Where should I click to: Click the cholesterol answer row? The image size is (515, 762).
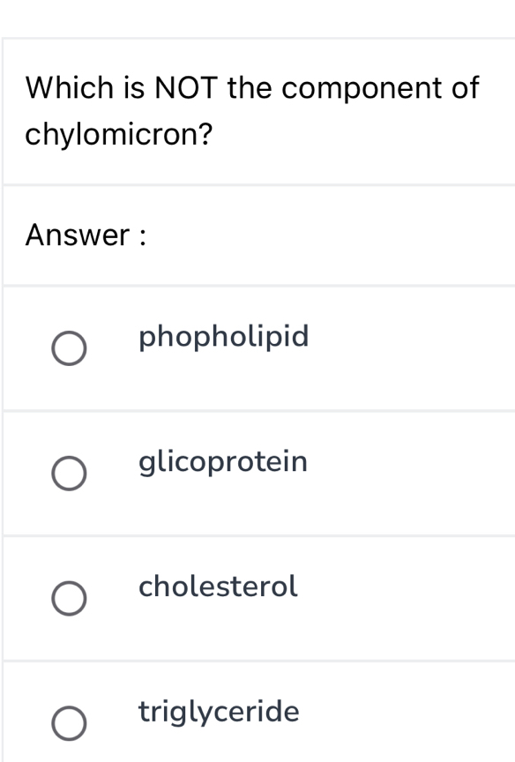click(x=257, y=599)
